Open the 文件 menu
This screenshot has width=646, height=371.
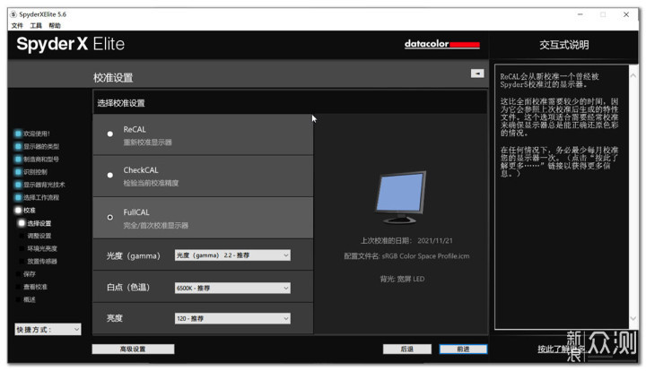pos(17,25)
